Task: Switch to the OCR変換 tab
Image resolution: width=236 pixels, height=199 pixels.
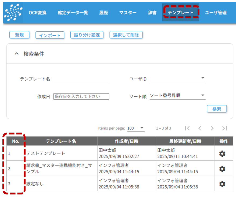Action: click(x=38, y=13)
